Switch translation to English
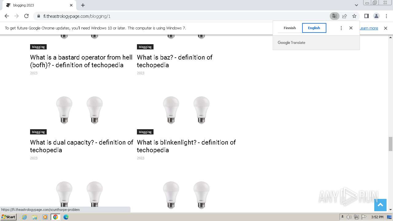The image size is (393, 221). tap(314, 28)
